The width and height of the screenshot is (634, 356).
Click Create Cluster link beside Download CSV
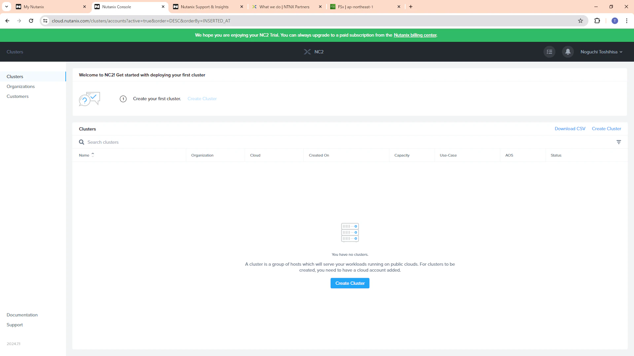[x=607, y=129]
